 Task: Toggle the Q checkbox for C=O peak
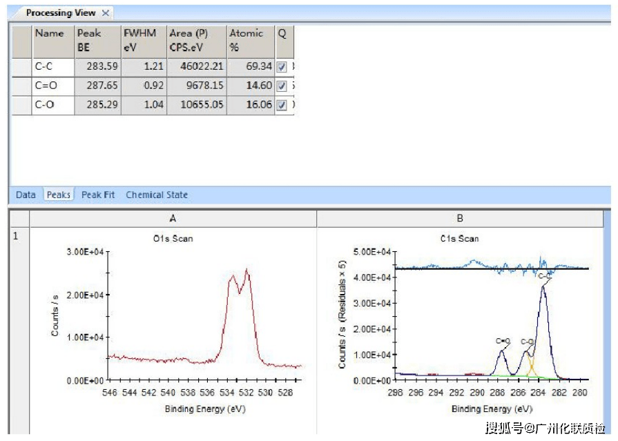(282, 86)
